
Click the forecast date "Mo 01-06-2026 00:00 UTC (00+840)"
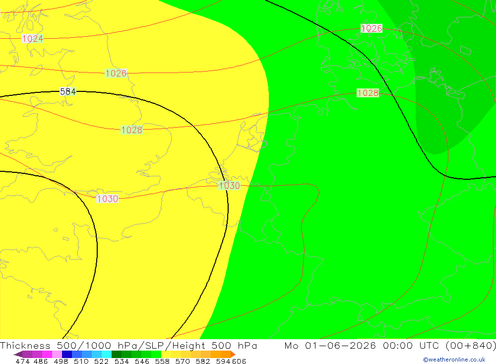pyautogui.click(x=390, y=345)
